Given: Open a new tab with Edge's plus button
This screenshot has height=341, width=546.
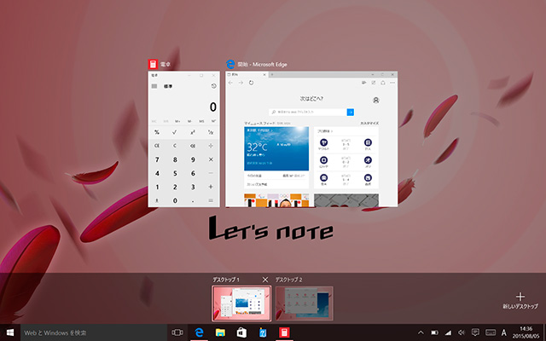Looking at the screenshot, I should pyautogui.click(x=272, y=74).
